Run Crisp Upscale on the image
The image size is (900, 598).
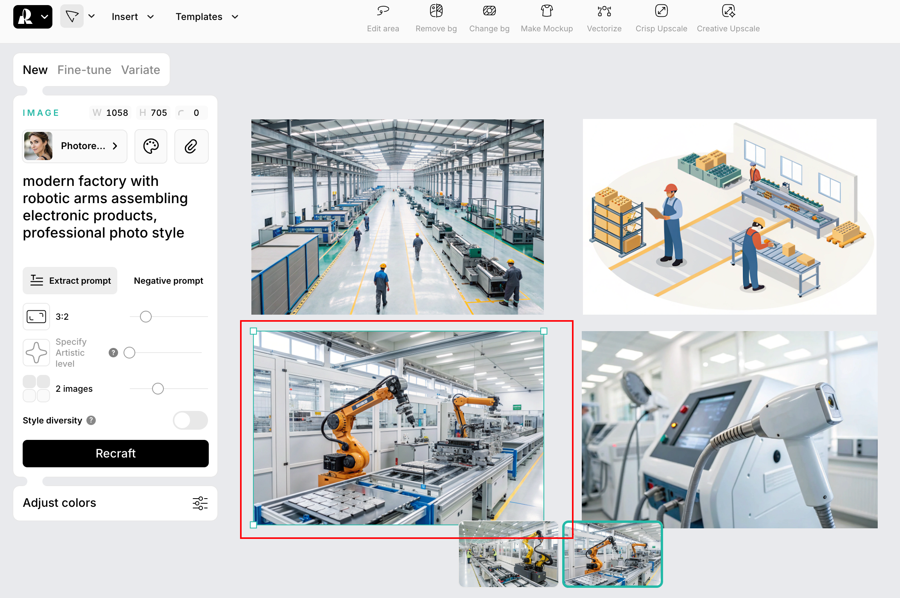[x=661, y=11]
